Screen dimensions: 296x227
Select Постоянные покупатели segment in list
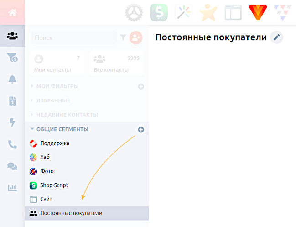point(87,213)
